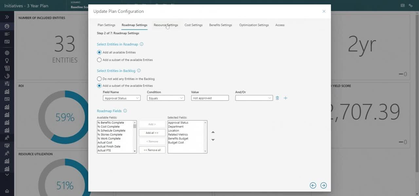Click the Add all >> button
The image size is (419, 196).
pos(152,133)
